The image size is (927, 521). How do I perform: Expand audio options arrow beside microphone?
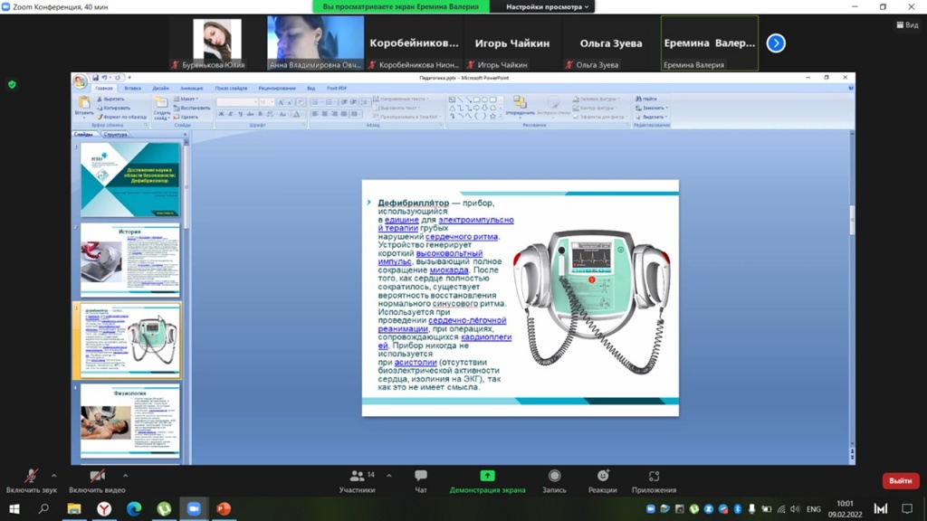point(53,475)
